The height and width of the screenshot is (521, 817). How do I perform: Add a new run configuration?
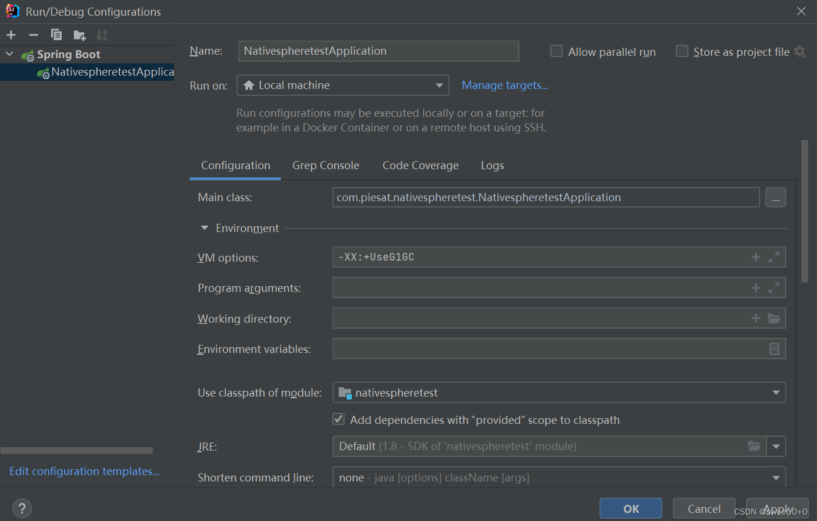[x=11, y=35]
